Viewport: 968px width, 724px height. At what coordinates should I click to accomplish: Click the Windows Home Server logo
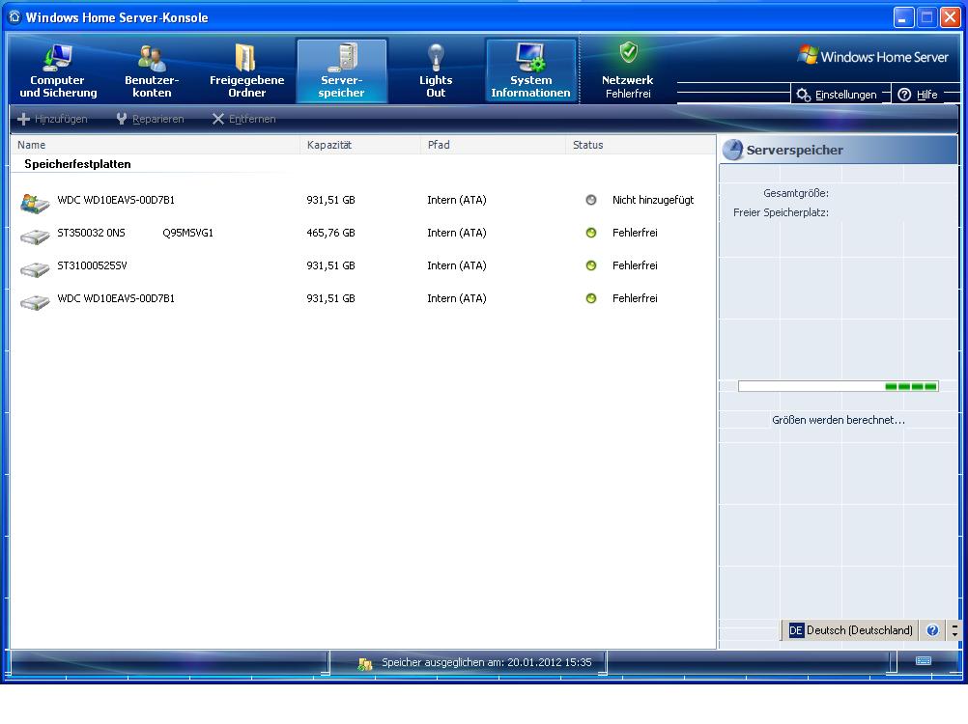(873, 56)
